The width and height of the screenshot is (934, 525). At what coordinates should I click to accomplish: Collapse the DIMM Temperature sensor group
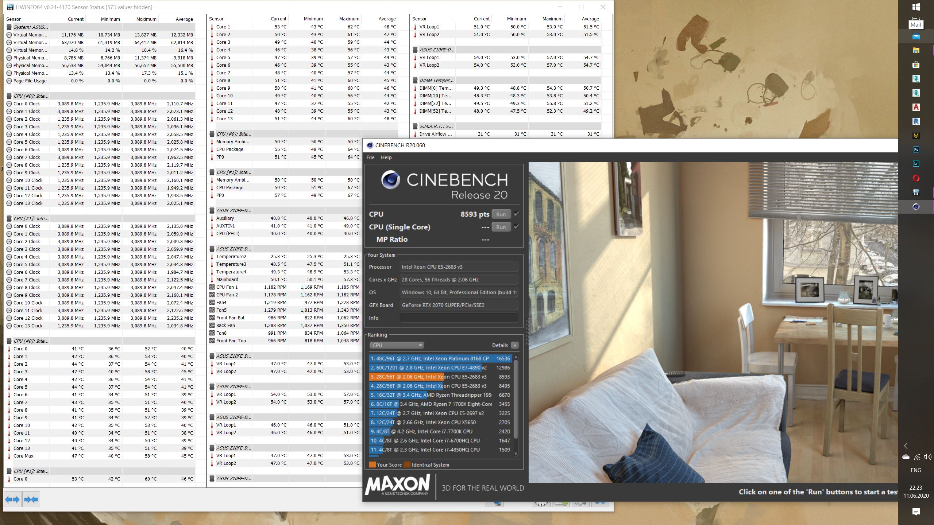[415, 80]
